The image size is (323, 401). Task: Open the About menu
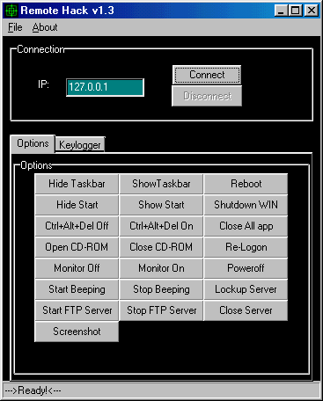[45, 27]
